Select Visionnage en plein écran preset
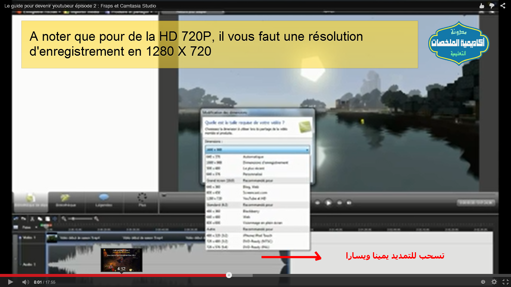Screen dimensions: 511x287 (258, 223)
